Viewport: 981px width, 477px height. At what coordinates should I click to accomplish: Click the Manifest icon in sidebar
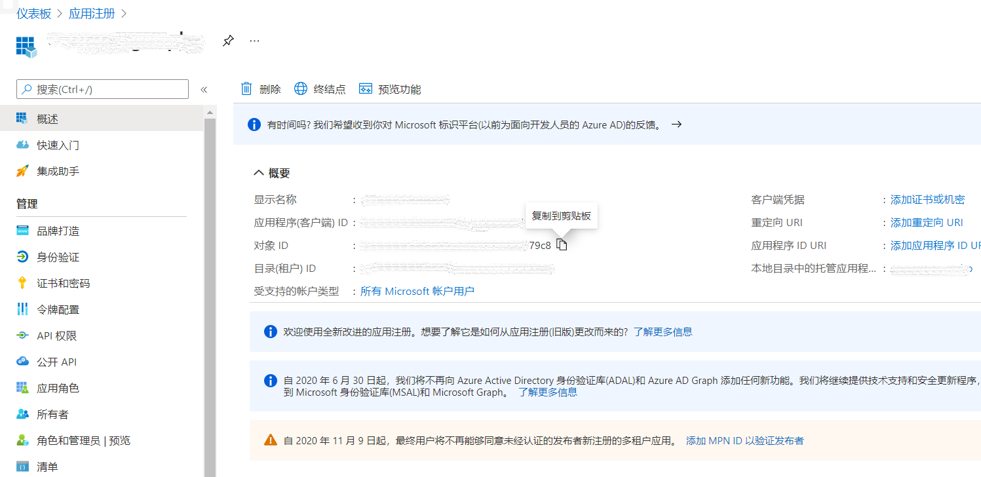tap(22, 467)
